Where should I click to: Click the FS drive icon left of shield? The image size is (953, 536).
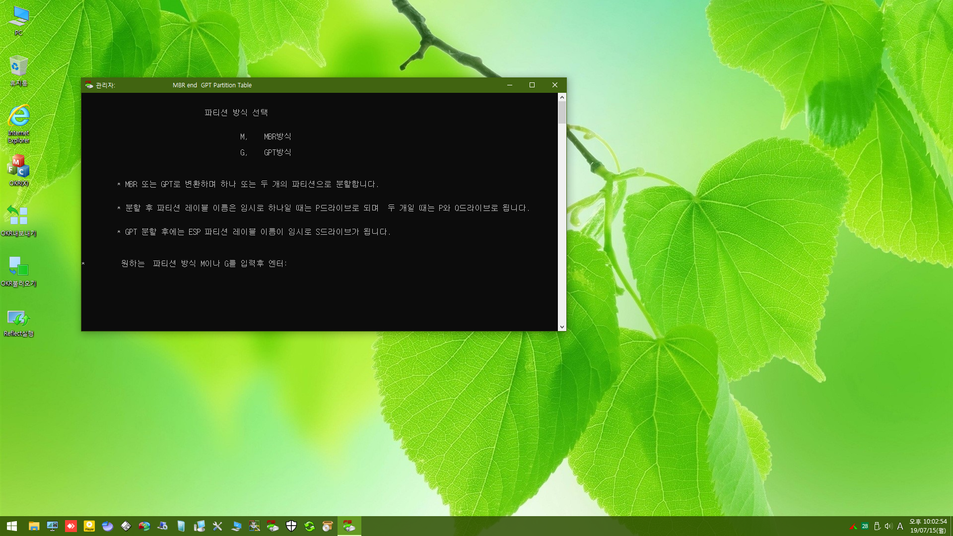(273, 526)
